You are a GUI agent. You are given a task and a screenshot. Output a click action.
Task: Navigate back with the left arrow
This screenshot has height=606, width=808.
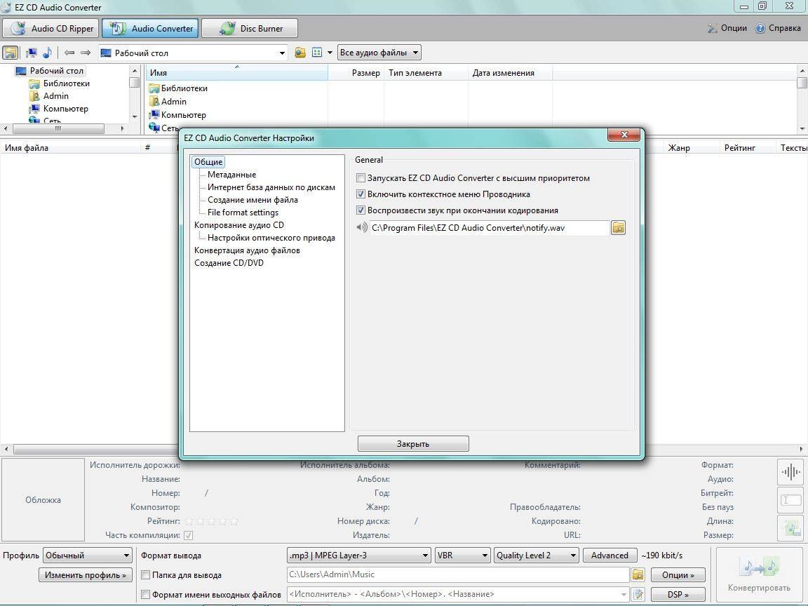pos(69,53)
